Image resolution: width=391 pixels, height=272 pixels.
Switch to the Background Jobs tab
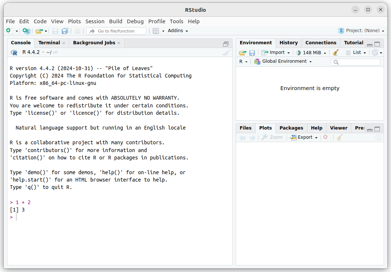coord(94,43)
